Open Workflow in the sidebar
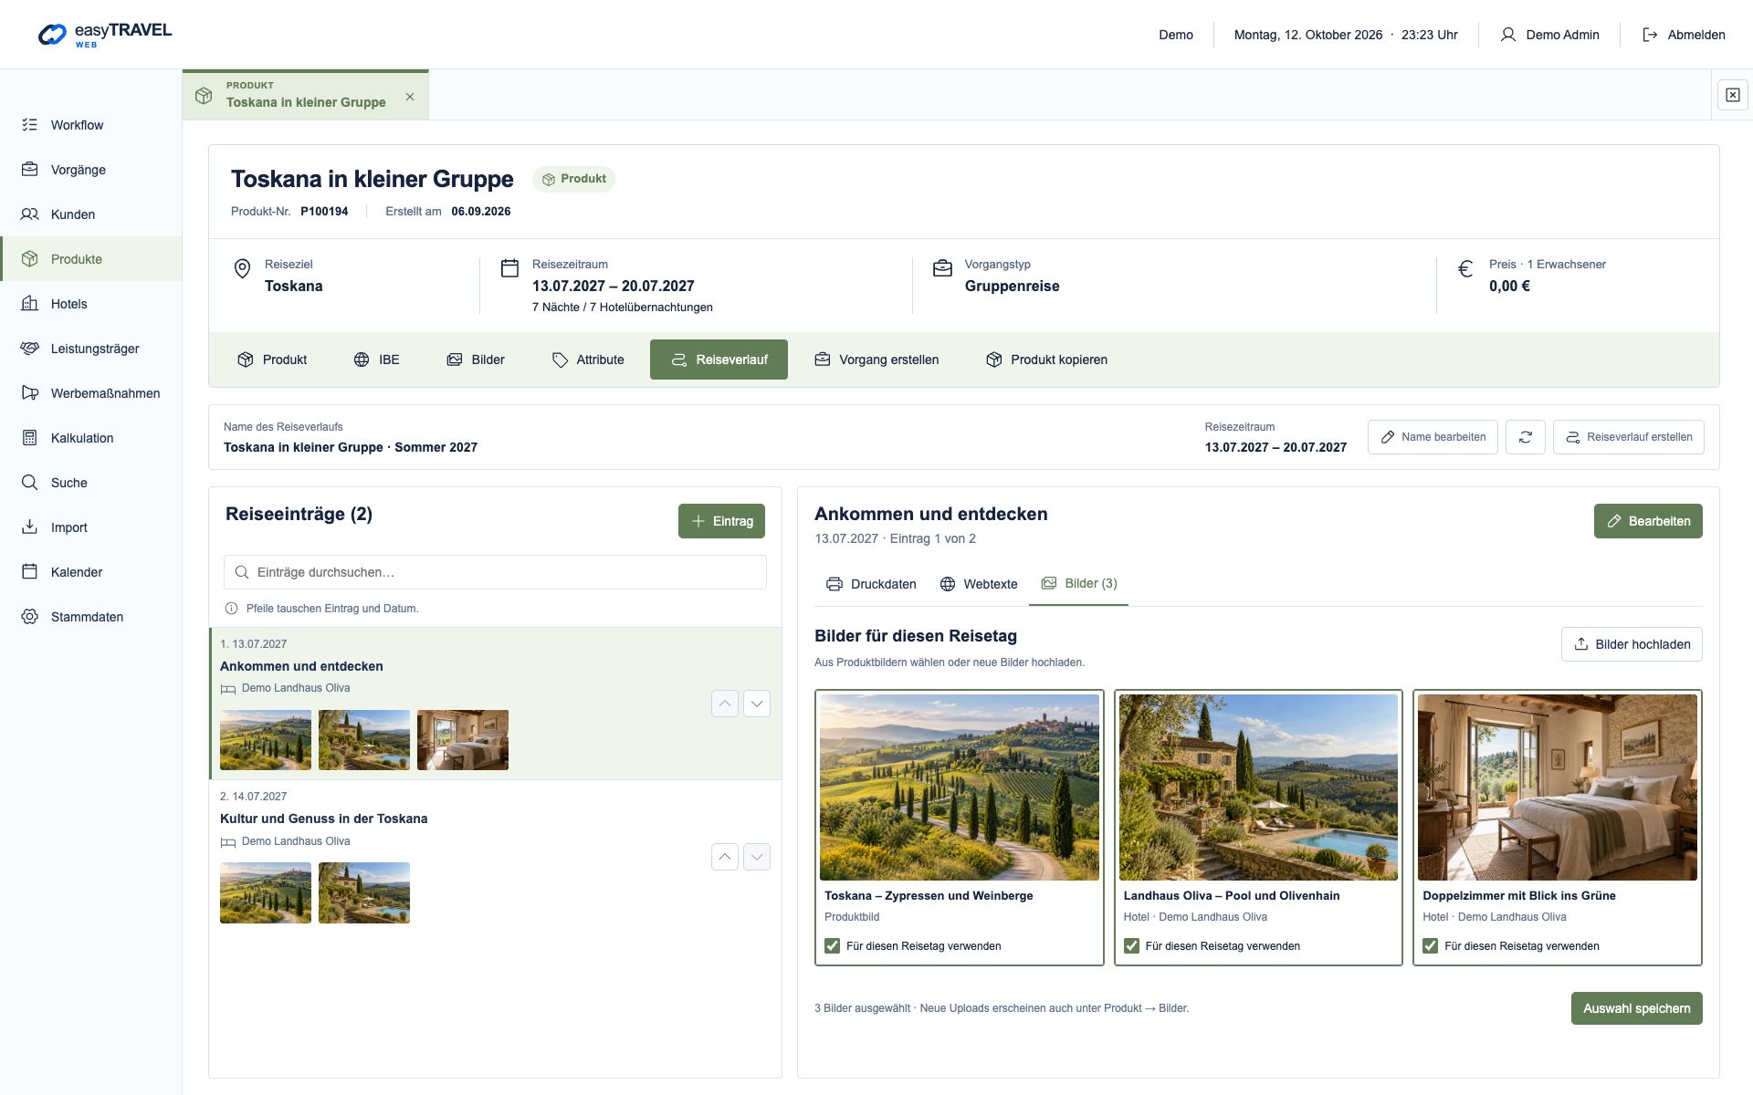This screenshot has height=1095, width=1753. coord(90,125)
